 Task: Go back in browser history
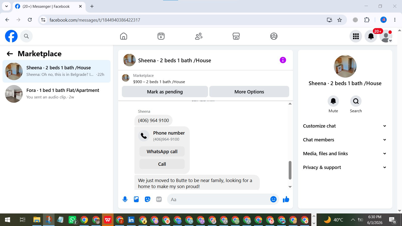click(x=7, y=20)
